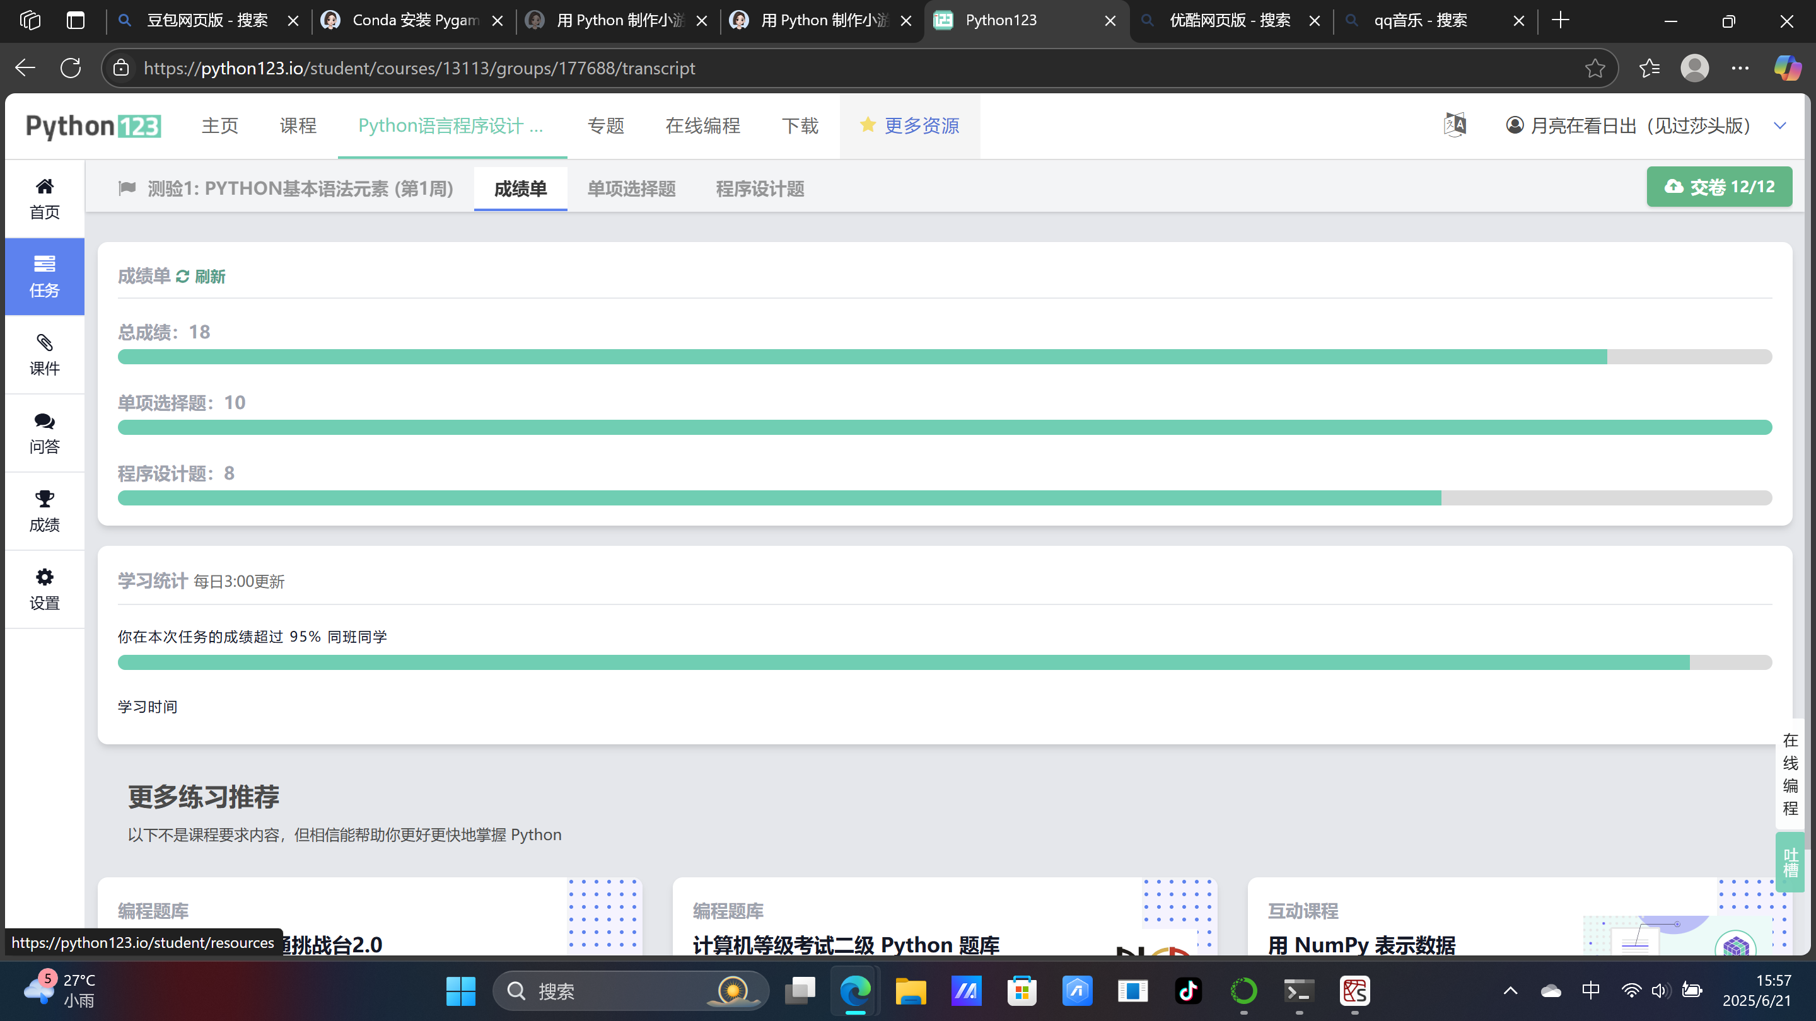This screenshot has width=1816, height=1021.
Task: Open TikTok from the taskbar
Action: (x=1188, y=991)
